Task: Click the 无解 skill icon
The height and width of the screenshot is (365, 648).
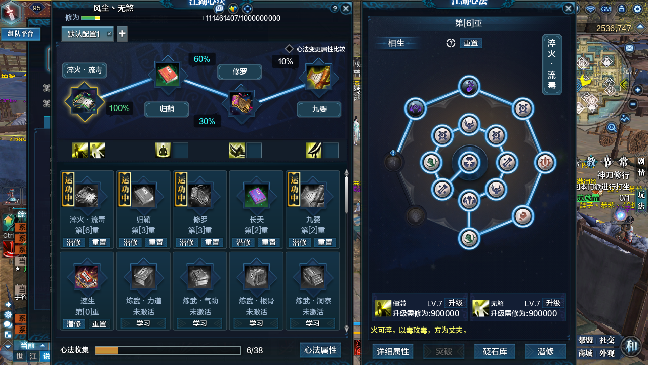Action: pyautogui.click(x=480, y=308)
